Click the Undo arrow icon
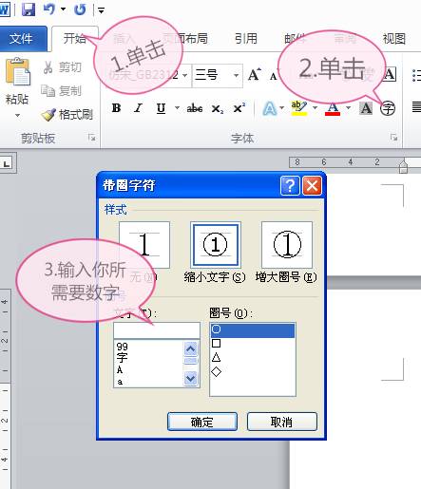The height and width of the screenshot is (489, 421). click(x=49, y=9)
